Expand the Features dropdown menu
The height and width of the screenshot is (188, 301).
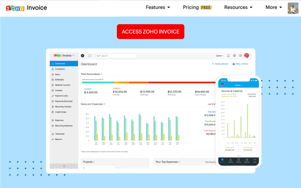tap(158, 7)
